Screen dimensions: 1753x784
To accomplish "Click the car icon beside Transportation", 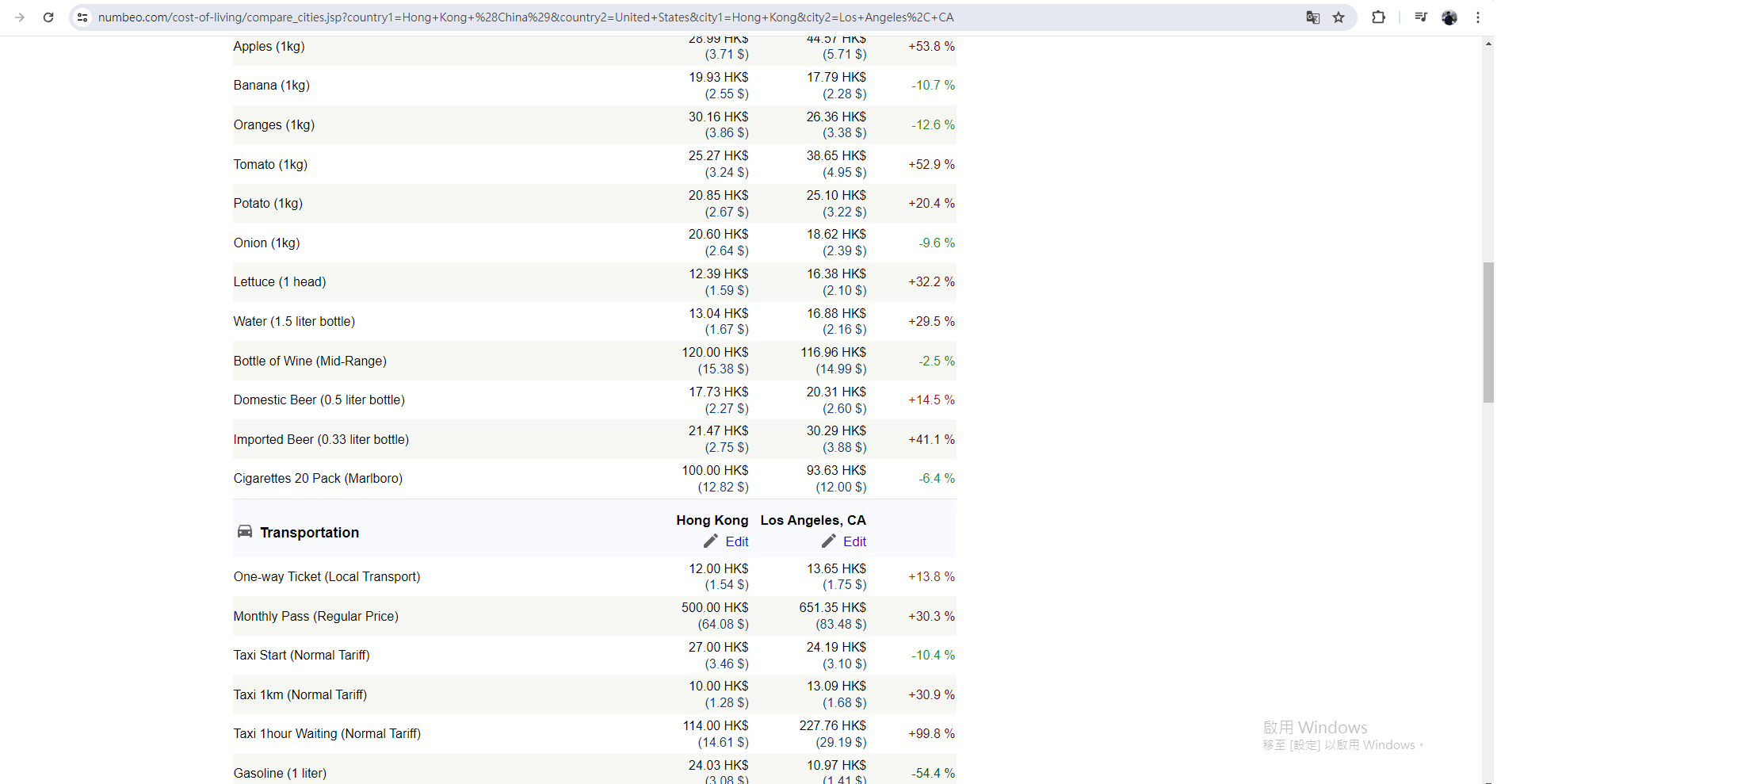I will coord(245,532).
